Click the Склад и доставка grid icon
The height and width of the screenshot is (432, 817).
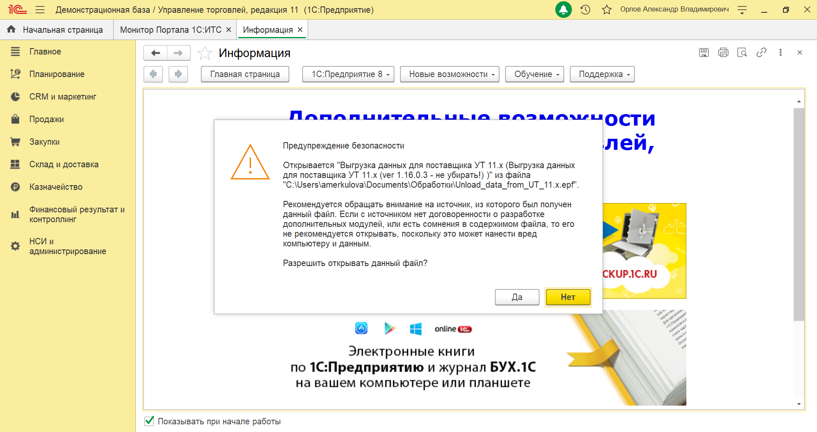coord(15,164)
